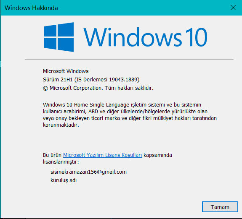
Task: Click the Tamam button
Action: (220, 207)
